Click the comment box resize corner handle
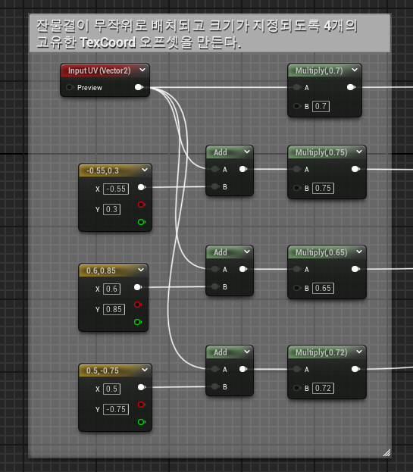Image resolution: width=413 pixels, height=472 pixels. click(386, 452)
